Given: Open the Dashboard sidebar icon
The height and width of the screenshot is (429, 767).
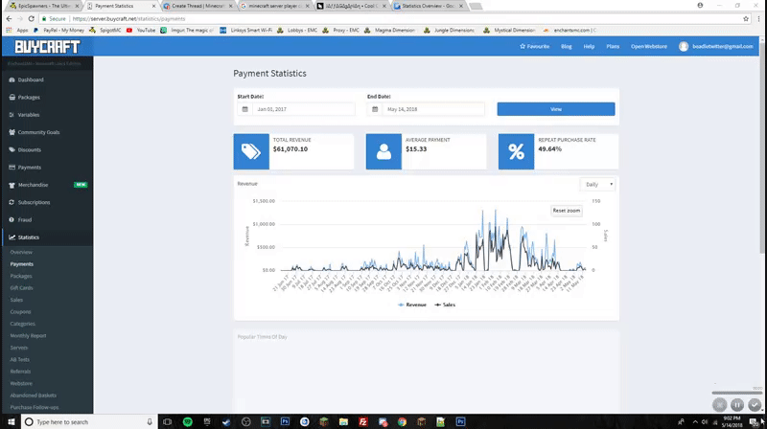Looking at the screenshot, I should pos(12,79).
